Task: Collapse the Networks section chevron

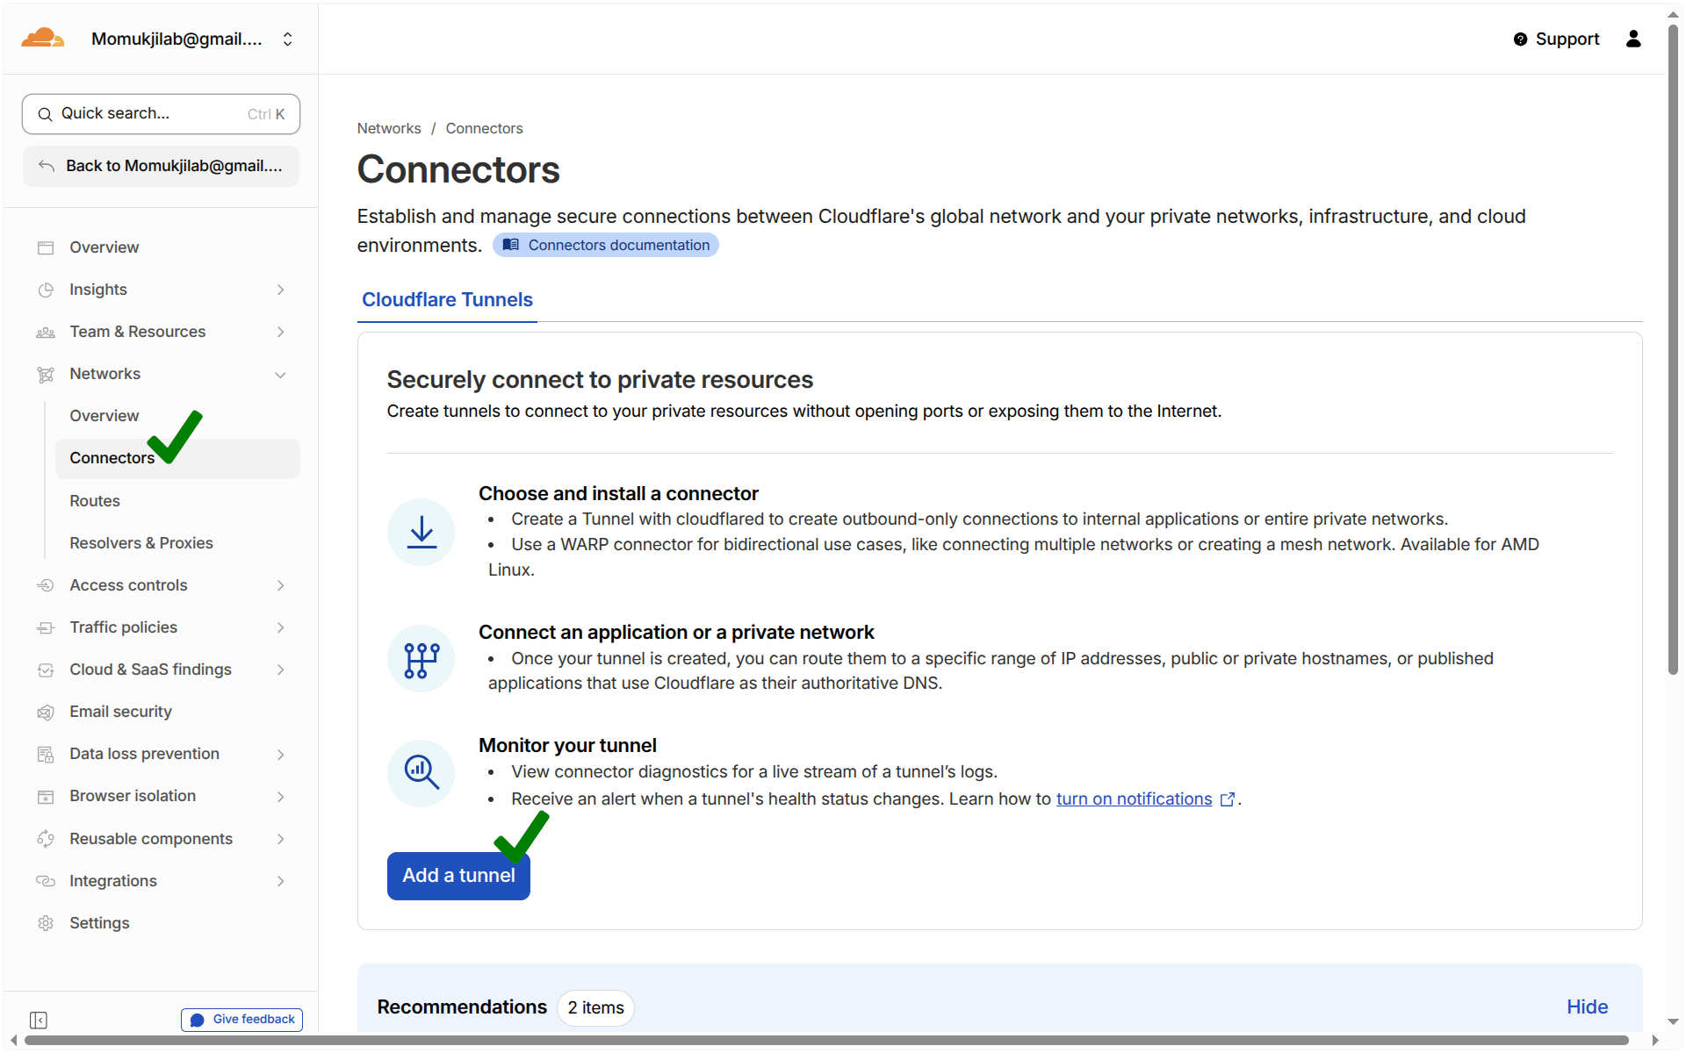Action: 280,375
